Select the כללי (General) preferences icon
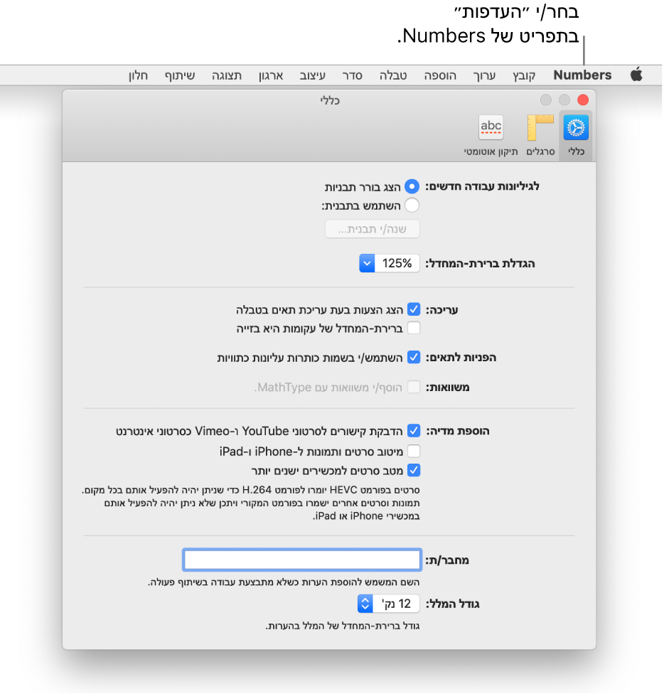 576,135
